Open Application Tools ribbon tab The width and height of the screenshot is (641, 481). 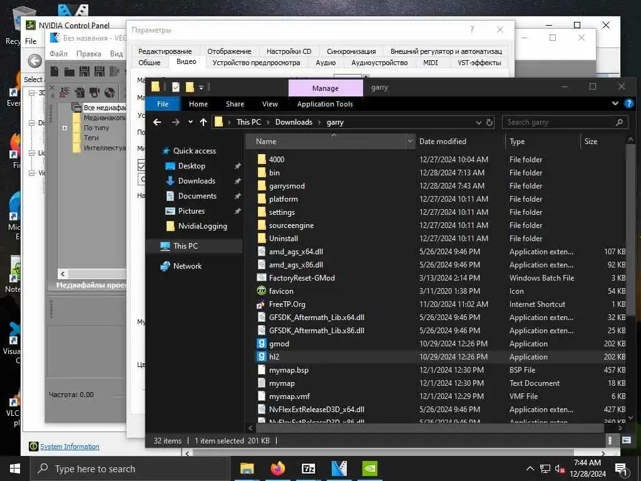click(x=325, y=104)
